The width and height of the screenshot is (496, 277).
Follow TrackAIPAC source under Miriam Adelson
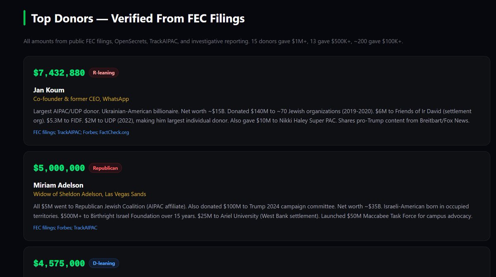pyautogui.click(x=86, y=227)
